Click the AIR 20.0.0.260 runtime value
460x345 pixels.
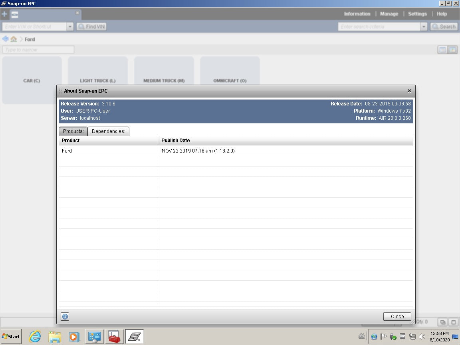(395, 118)
